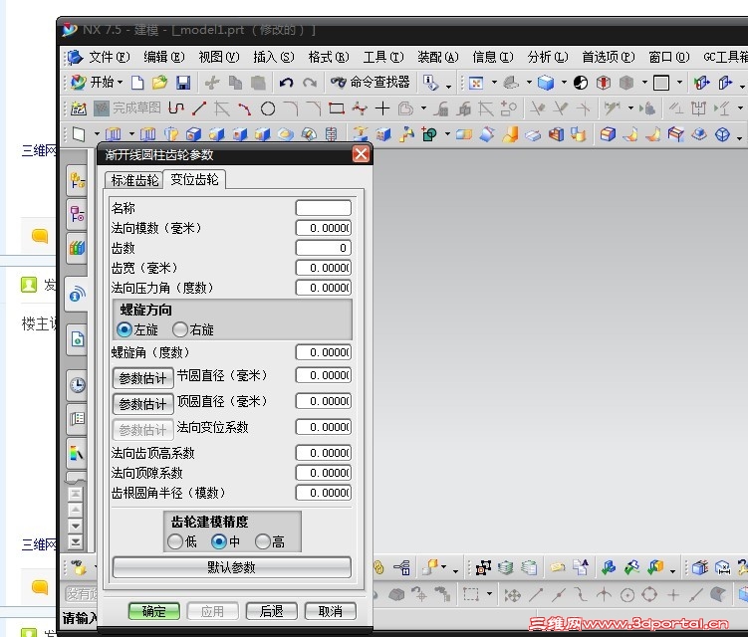Screen dimensions: 748x637
Task: Expand dropdown arrow next to Fit view icon
Action: 494,83
